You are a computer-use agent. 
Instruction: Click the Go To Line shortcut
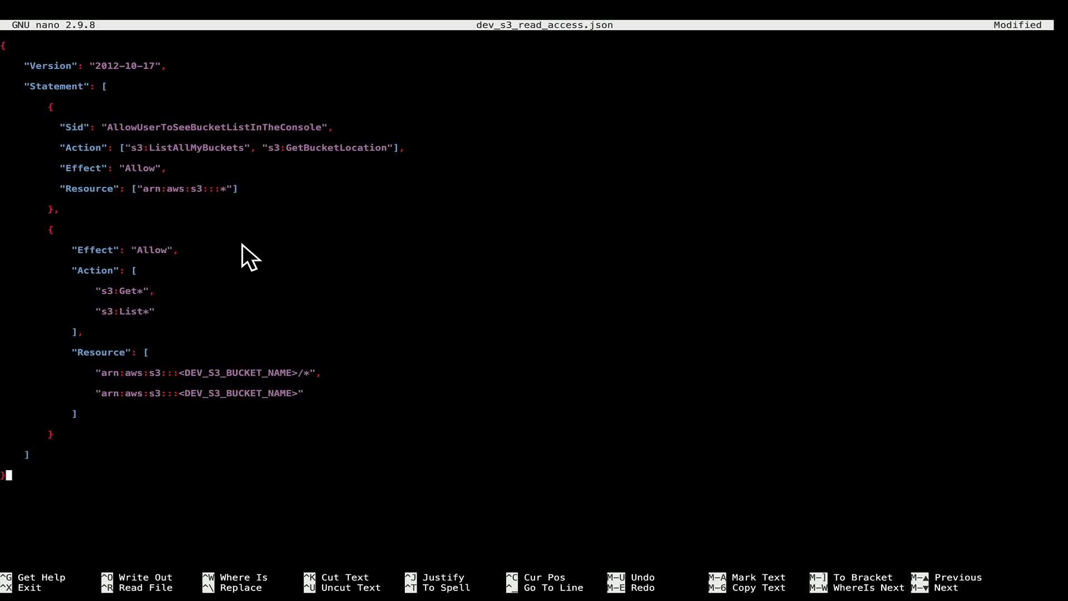pyautogui.click(x=553, y=588)
